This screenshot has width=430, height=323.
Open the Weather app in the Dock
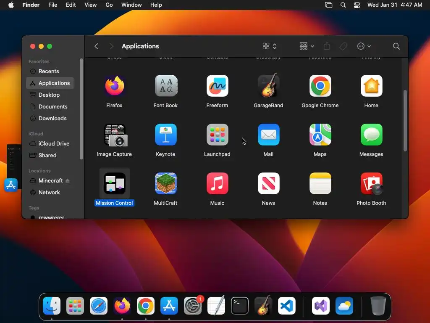coord(344,306)
